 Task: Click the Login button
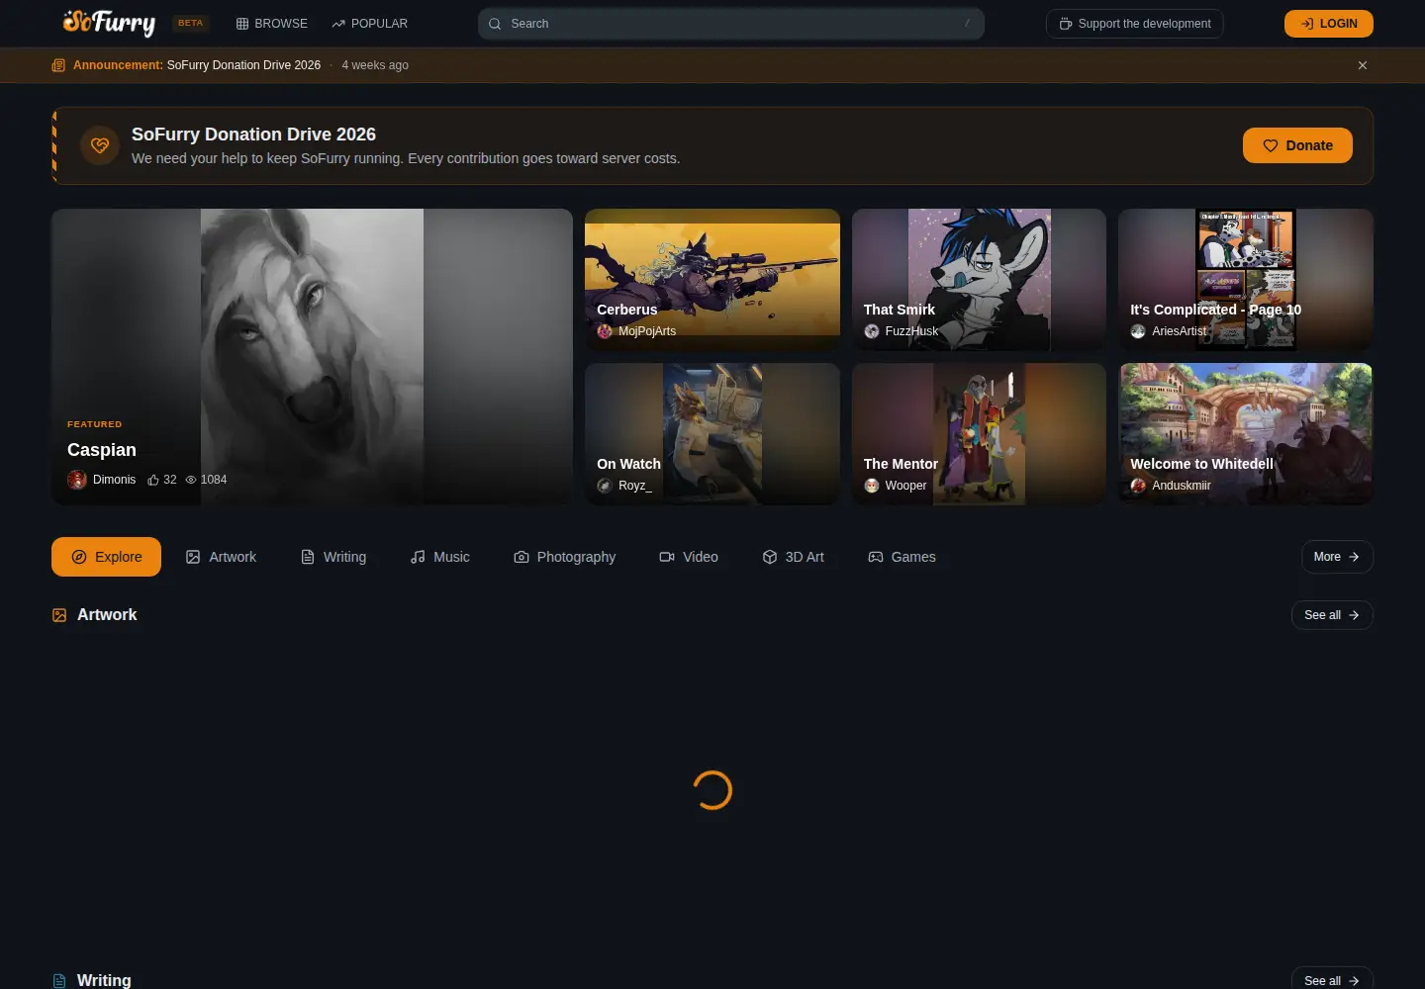(x=1329, y=24)
